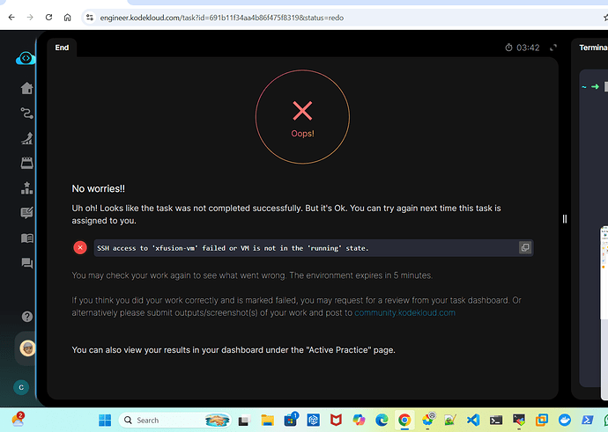Open the clapperboard courses icon
Screen dimensions: 608x432
26,163
